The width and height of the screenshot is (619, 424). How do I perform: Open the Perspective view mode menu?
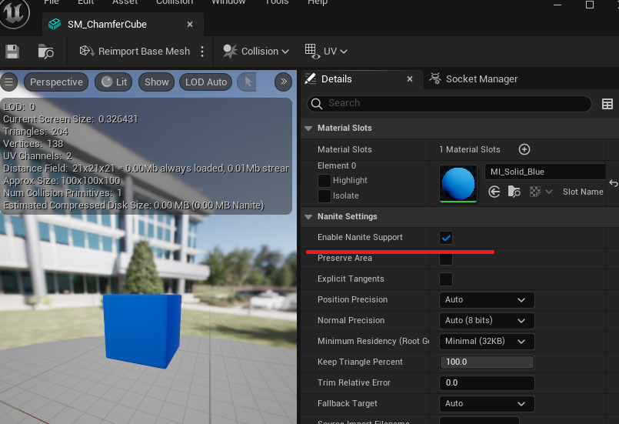(x=56, y=82)
